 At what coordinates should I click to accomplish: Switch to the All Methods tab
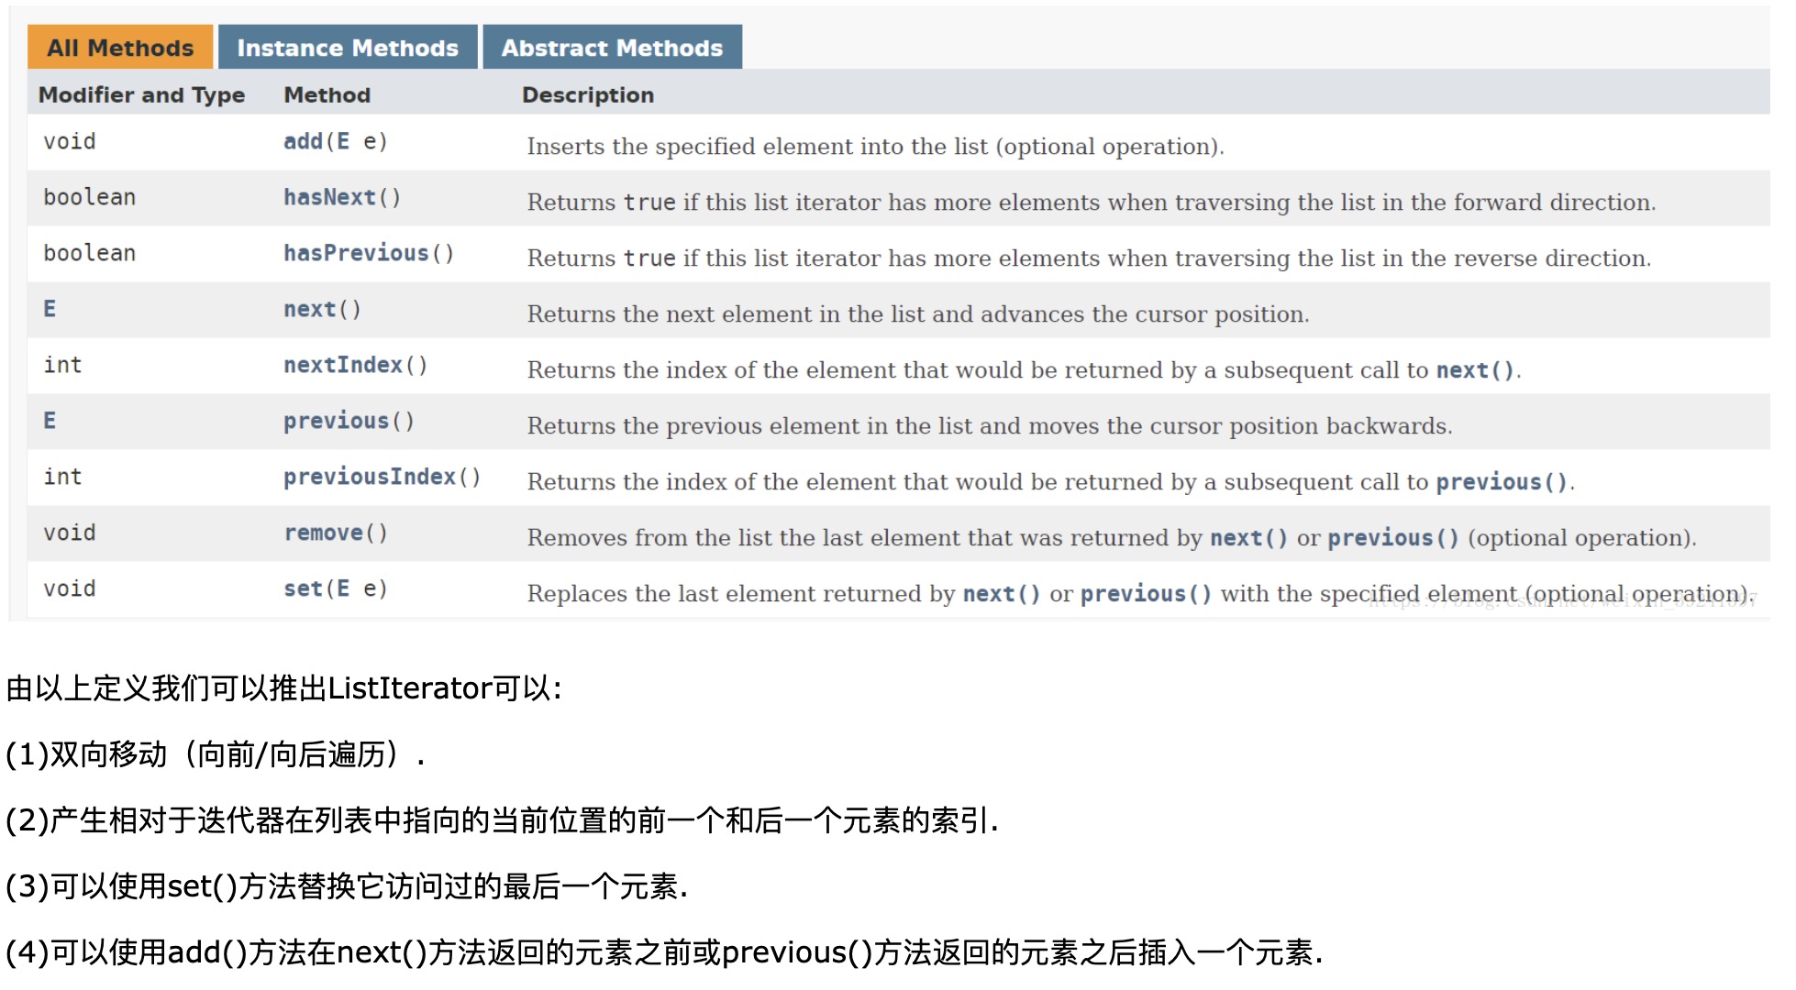pyautogui.click(x=120, y=48)
